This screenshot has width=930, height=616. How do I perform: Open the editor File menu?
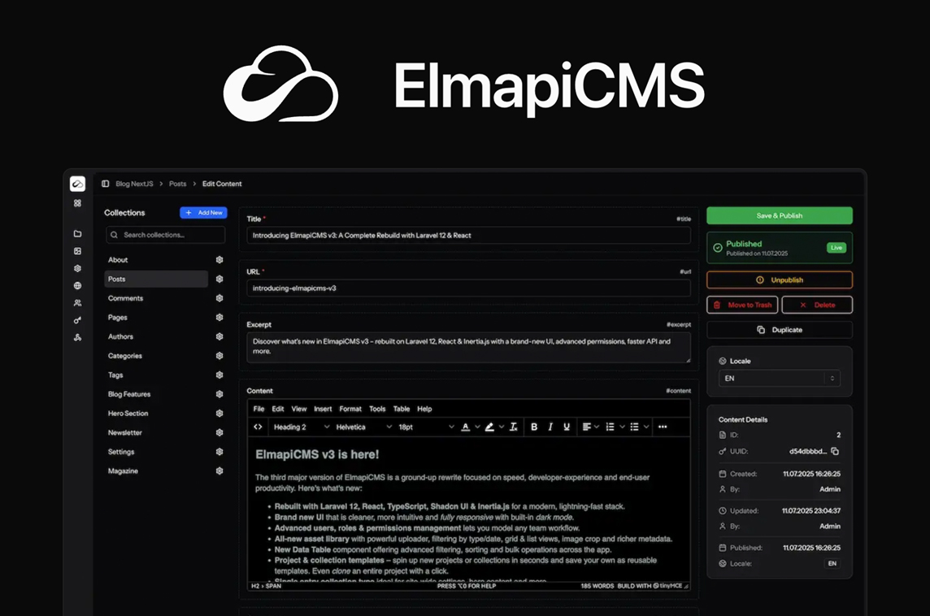(259, 409)
